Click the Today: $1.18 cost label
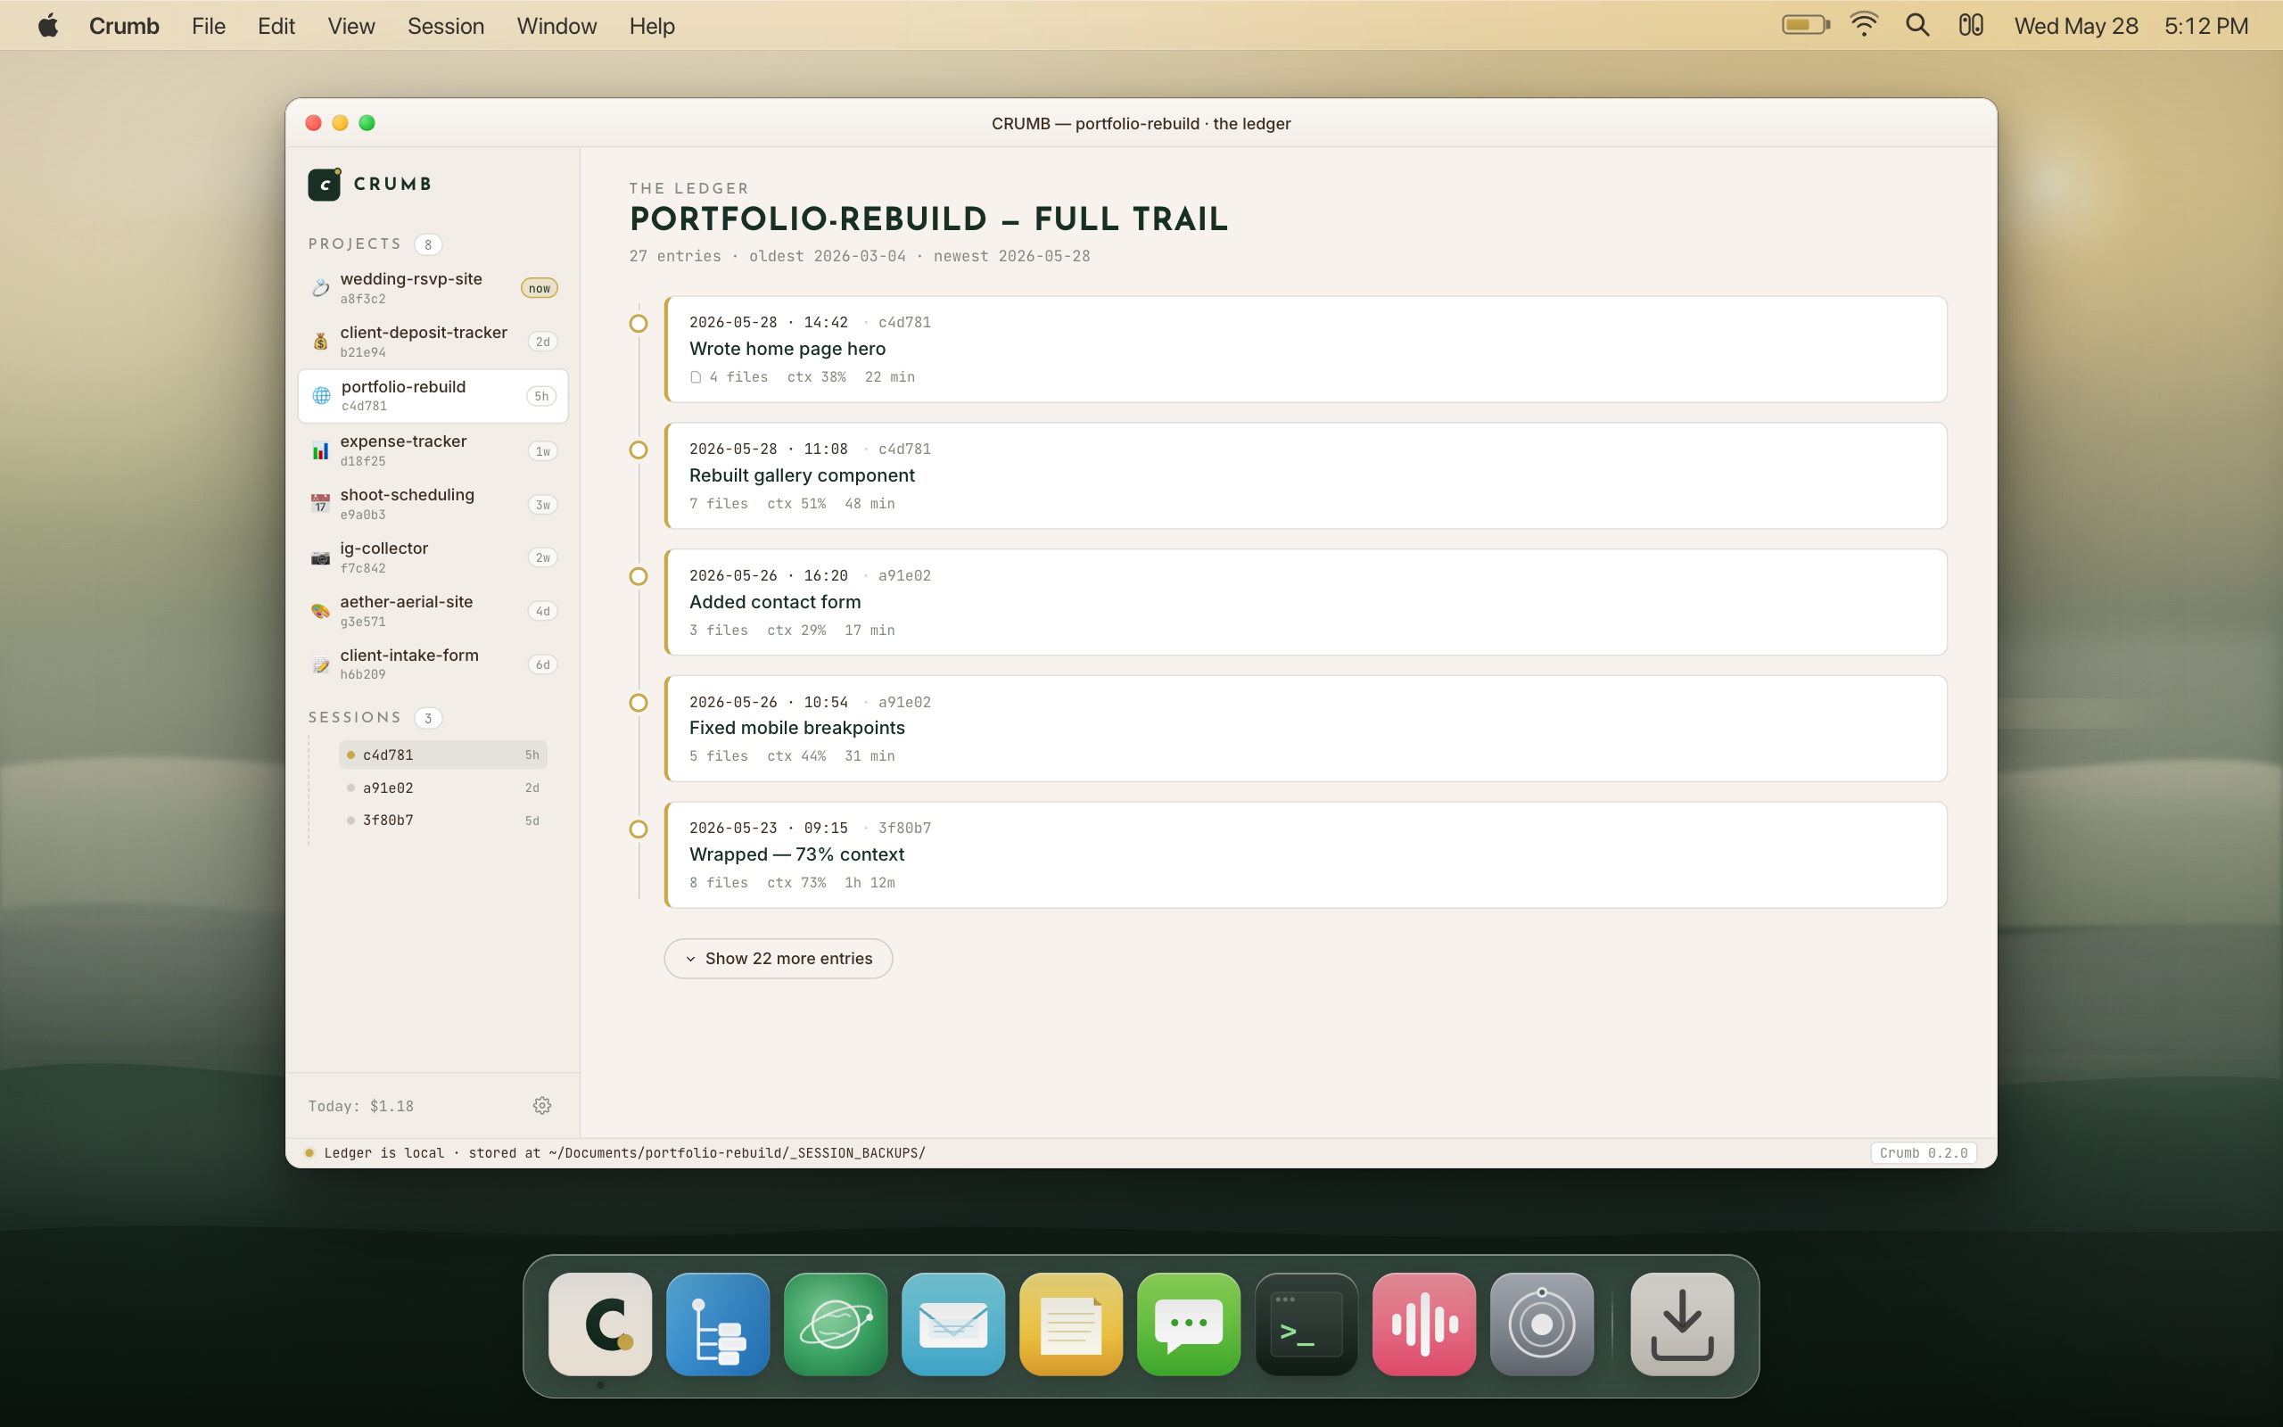 [x=360, y=1106]
